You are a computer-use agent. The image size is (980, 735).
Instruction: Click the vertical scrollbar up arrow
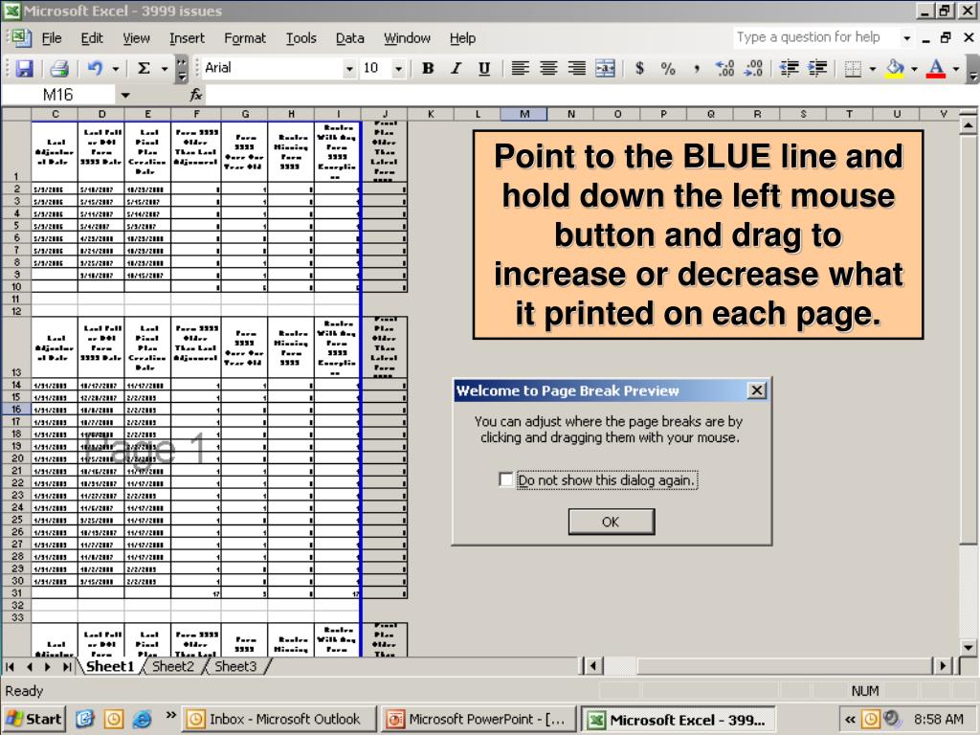969,125
